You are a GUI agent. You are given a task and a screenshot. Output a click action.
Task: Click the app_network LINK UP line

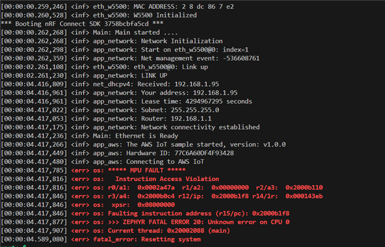click(84, 76)
